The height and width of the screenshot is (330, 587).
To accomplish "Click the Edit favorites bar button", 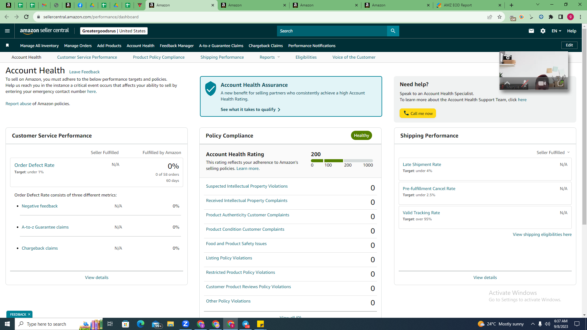I will point(569,45).
